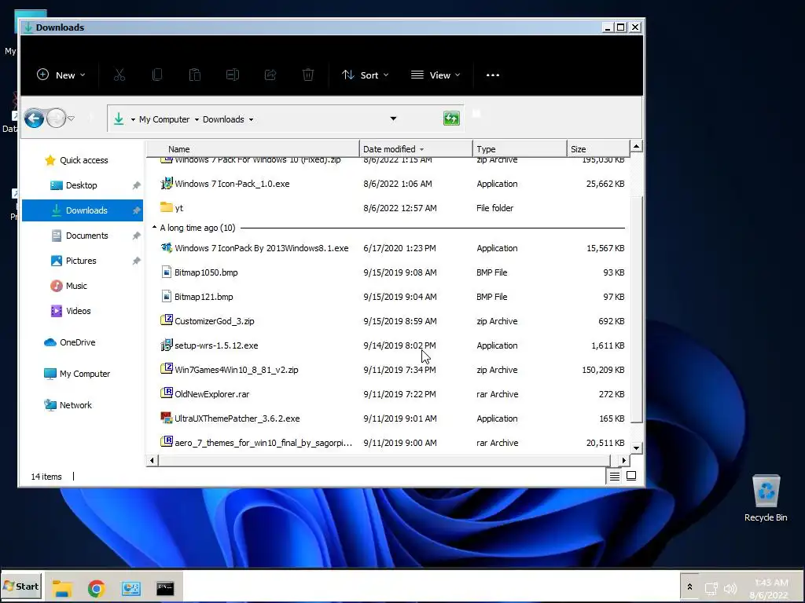
Task: Select Win7Games4Win10_8_81_v2.zip file name
Action: point(236,369)
